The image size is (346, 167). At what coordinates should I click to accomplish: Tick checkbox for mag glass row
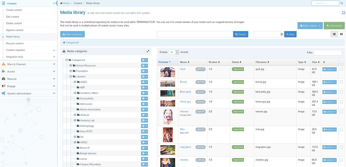point(341,147)
